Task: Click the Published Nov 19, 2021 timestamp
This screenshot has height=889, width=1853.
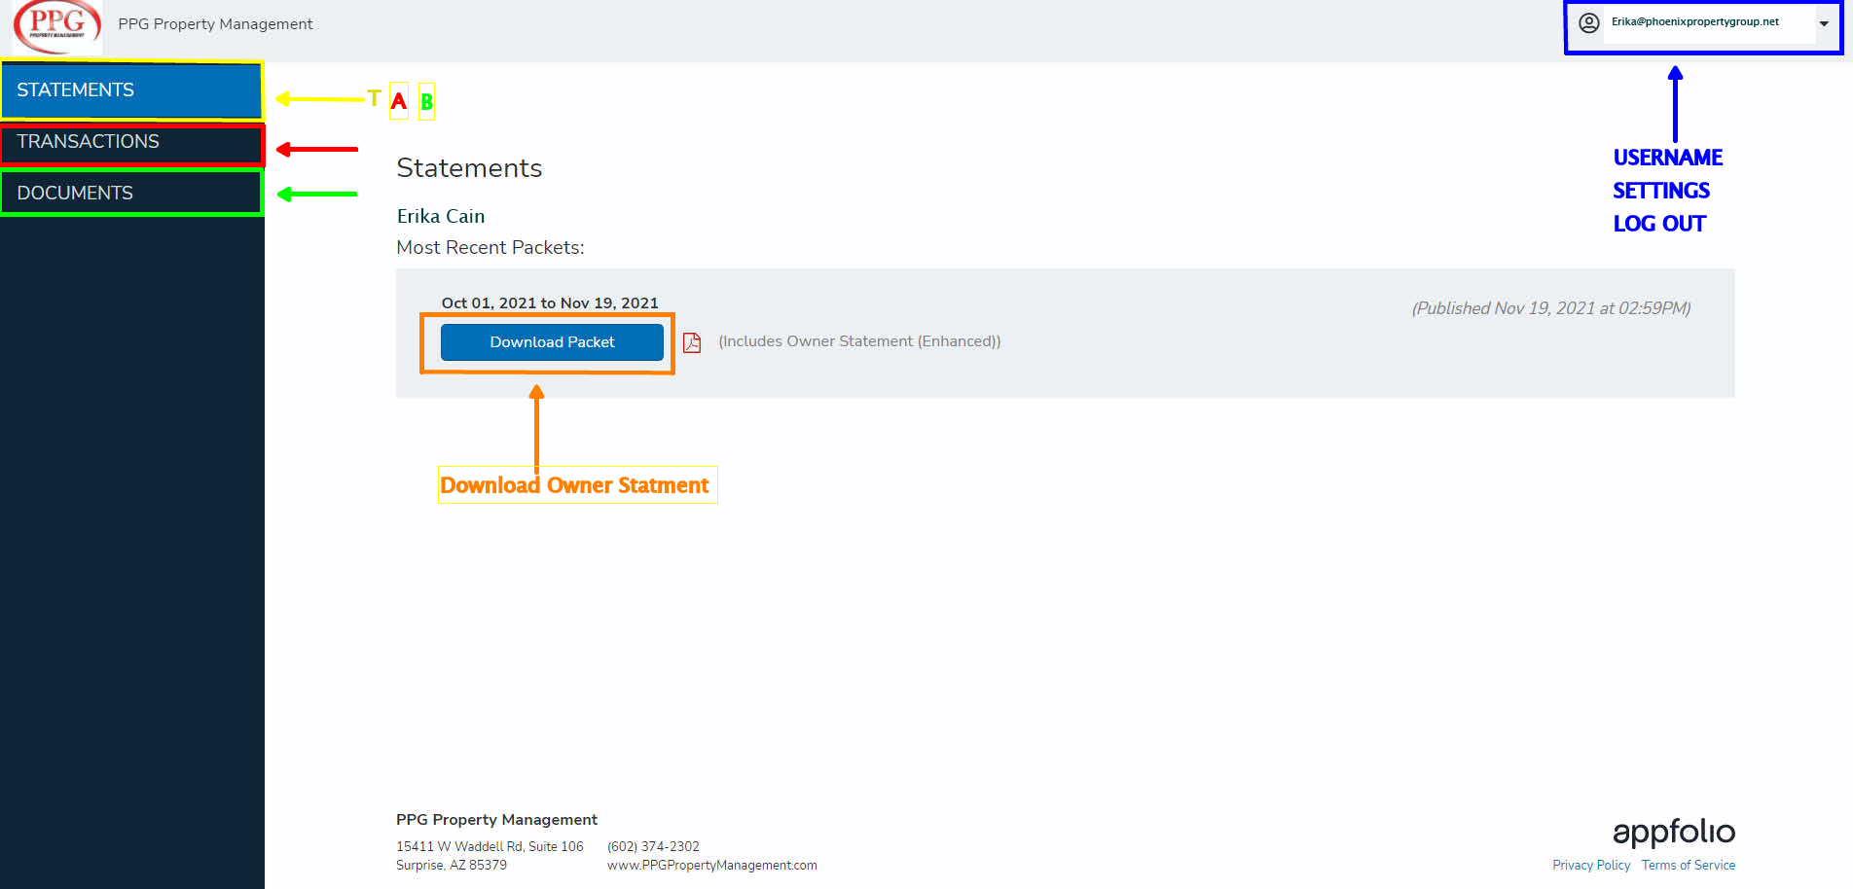Action: tap(1551, 308)
